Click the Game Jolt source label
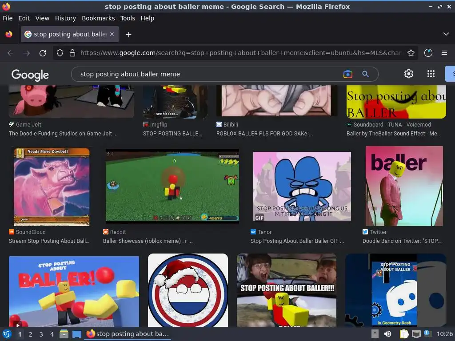Screen dimensions: 455x341 pyautogui.click(x=28, y=125)
